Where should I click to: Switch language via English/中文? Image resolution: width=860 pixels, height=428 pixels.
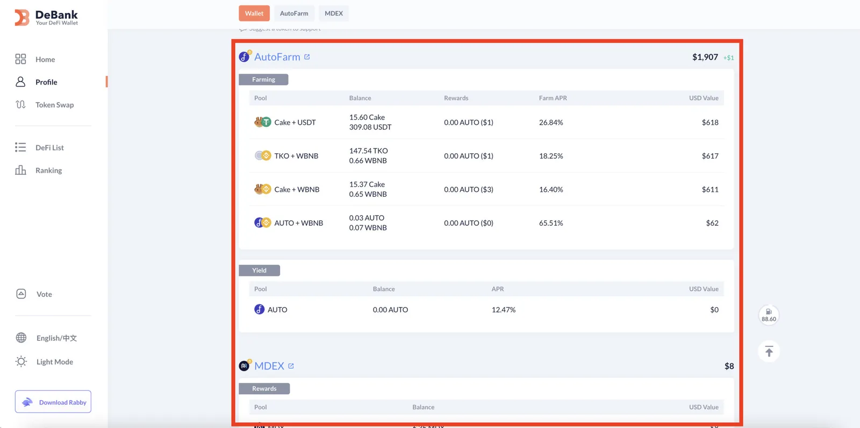(56, 338)
